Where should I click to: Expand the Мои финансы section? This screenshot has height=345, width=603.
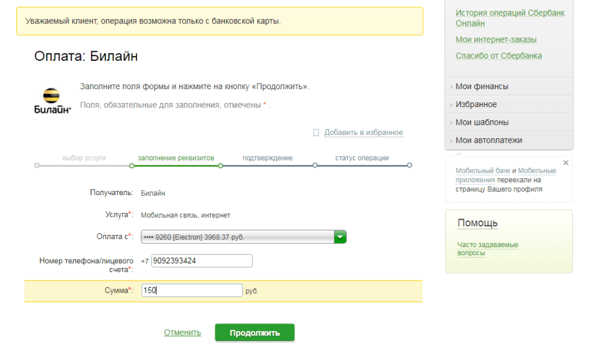pos(509,87)
